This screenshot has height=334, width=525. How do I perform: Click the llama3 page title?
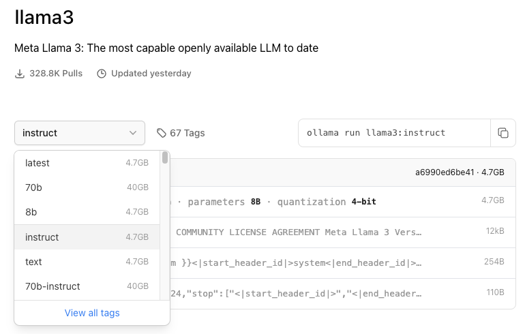44,17
